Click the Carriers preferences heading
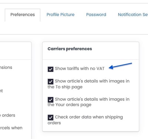The image size is (148, 139). 70,49
